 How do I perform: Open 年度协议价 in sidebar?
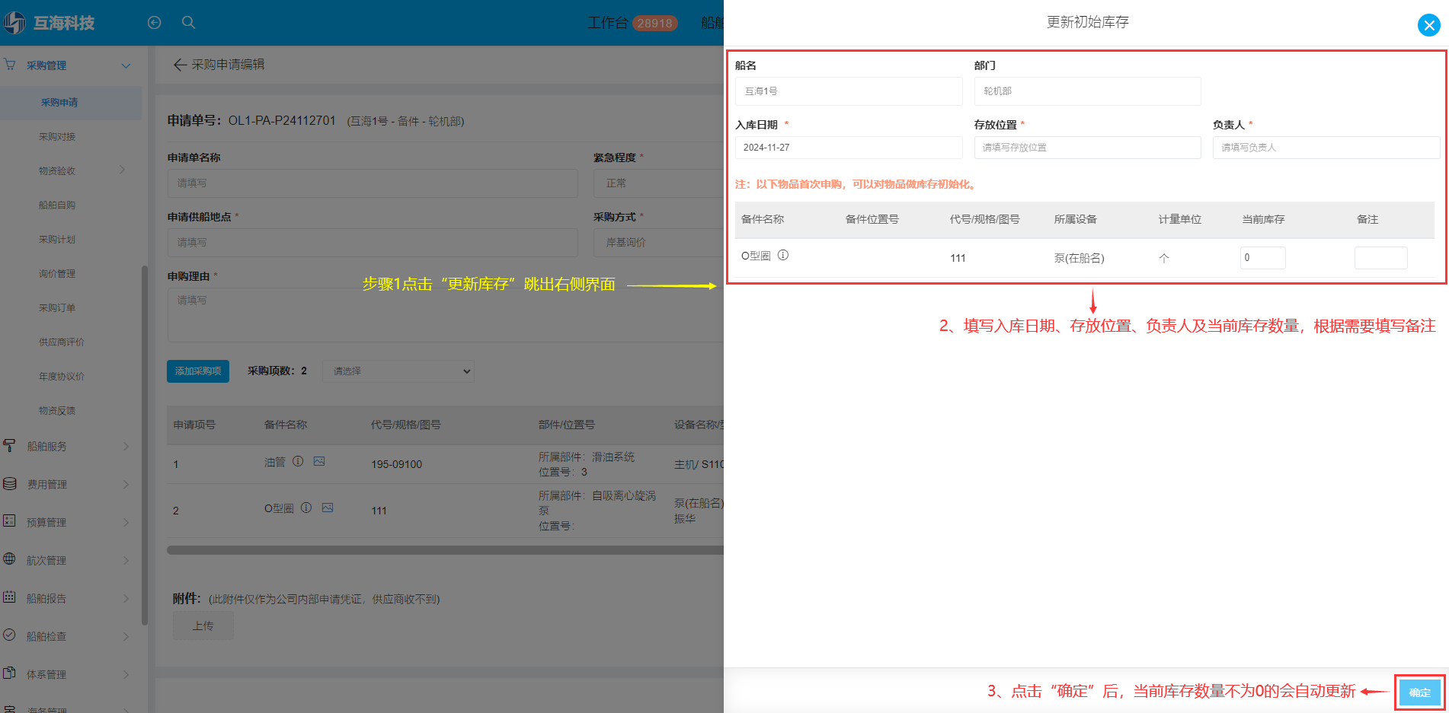62,376
